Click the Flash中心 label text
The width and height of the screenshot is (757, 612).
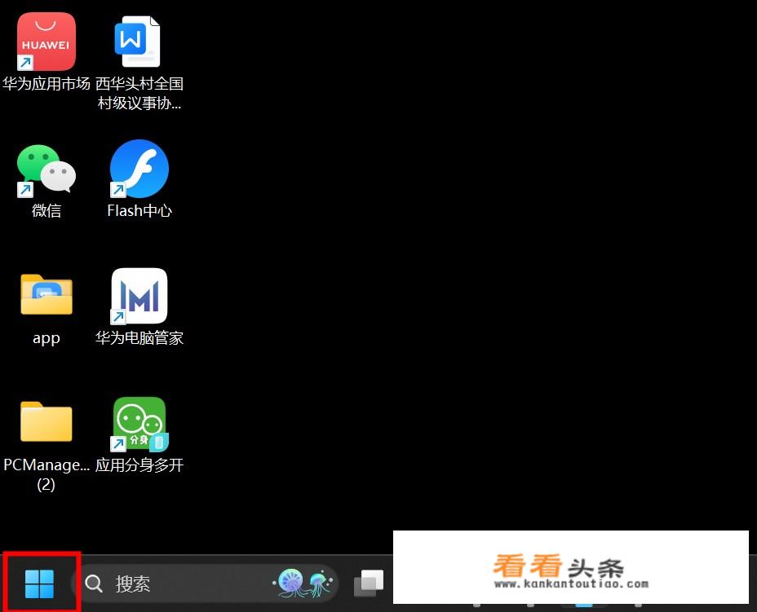(139, 211)
